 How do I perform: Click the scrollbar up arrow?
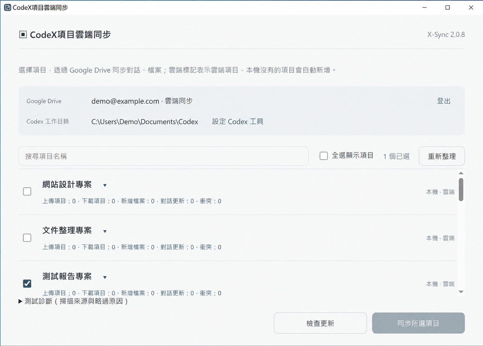tap(461, 173)
